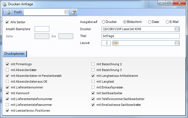This screenshot has height=118, width=188.
Task: Select Datei as the output option
Action: pos(150,22)
